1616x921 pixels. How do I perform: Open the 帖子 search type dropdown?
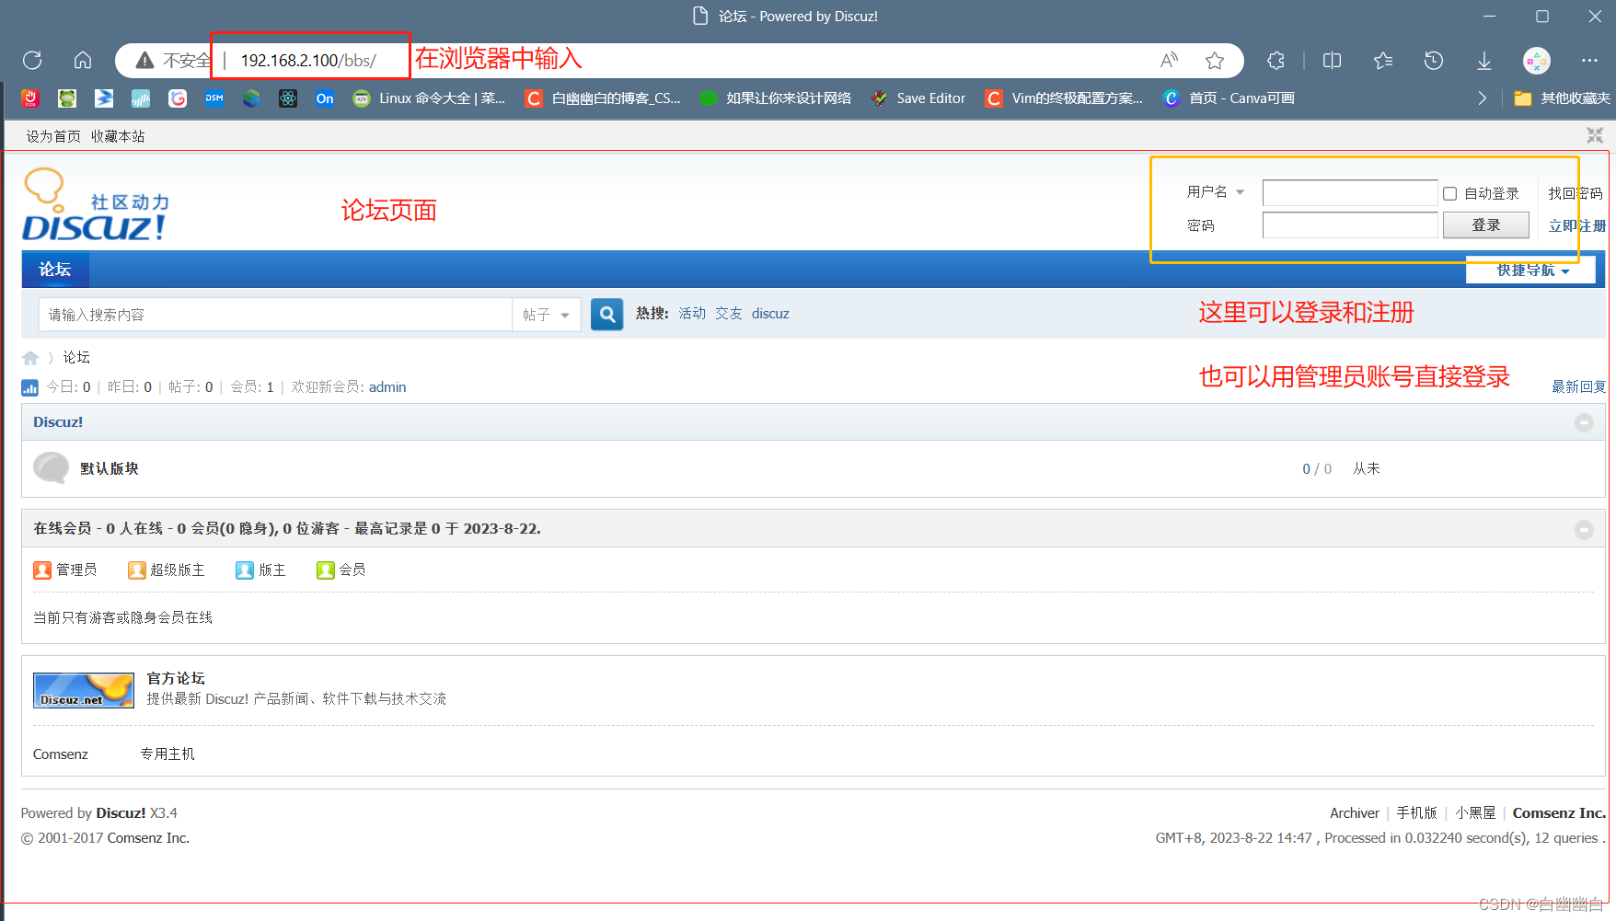click(547, 315)
